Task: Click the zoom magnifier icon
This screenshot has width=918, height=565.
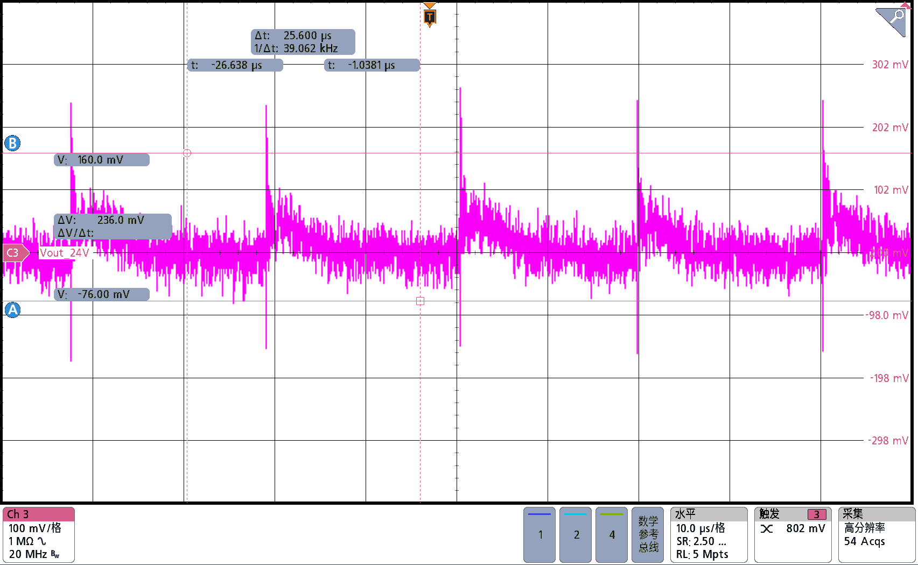Action: click(x=891, y=21)
